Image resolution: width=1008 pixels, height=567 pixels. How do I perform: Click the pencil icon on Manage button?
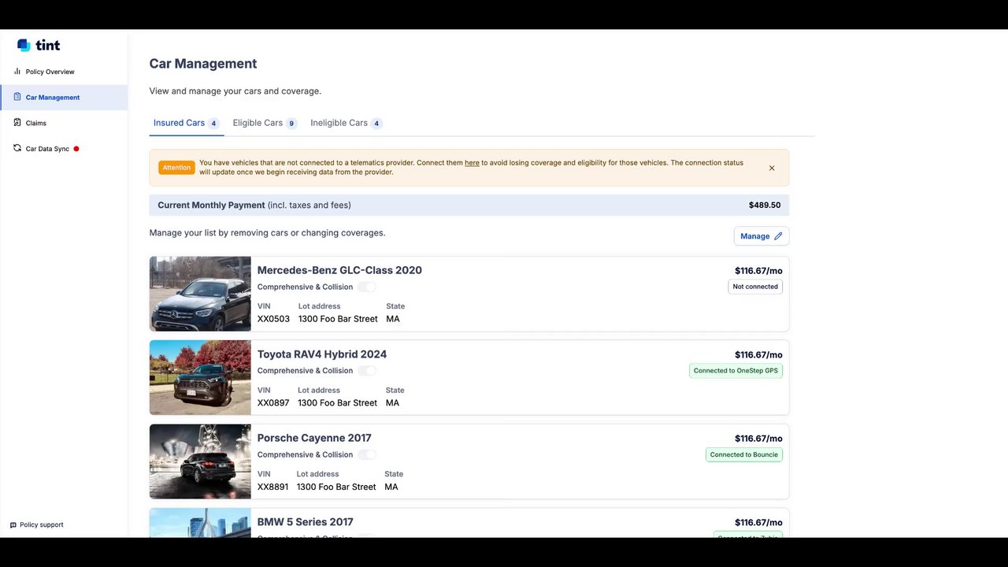(778, 236)
